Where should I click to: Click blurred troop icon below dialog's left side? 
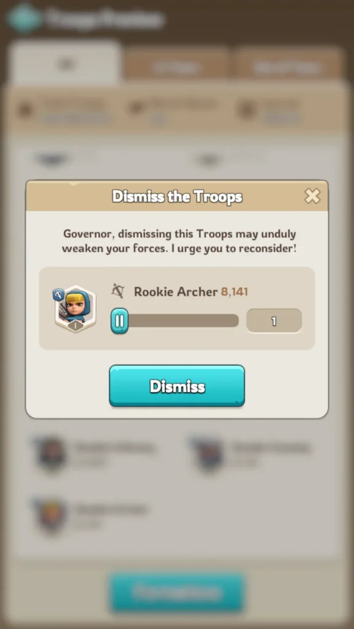pyautogui.click(x=51, y=454)
